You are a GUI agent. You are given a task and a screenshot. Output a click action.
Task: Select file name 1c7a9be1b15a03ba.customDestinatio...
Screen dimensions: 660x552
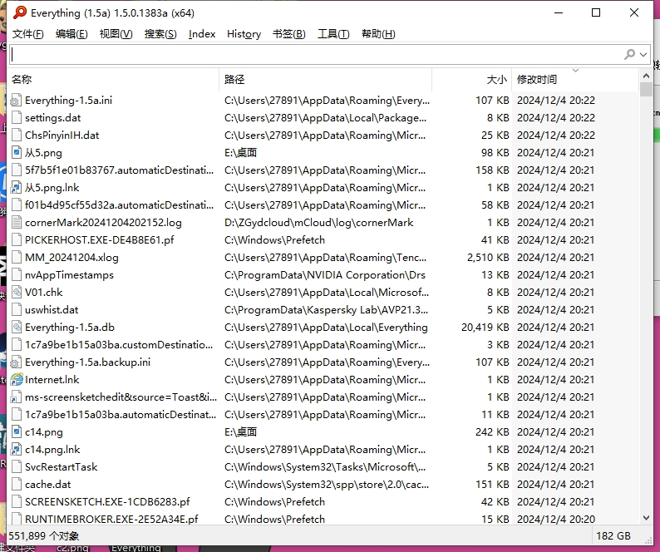click(119, 345)
